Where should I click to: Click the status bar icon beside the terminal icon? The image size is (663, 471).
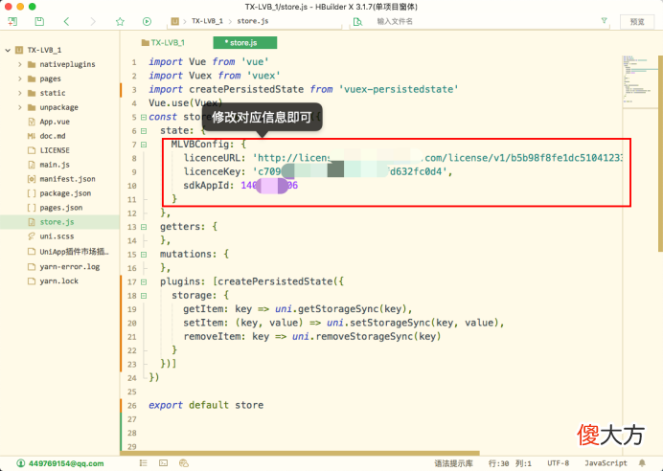[184, 463]
